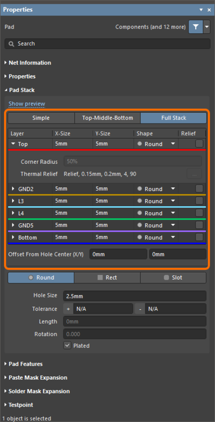The image size is (215, 422).
Task: Switch to Simple pad stack mode
Action: pos(41,118)
